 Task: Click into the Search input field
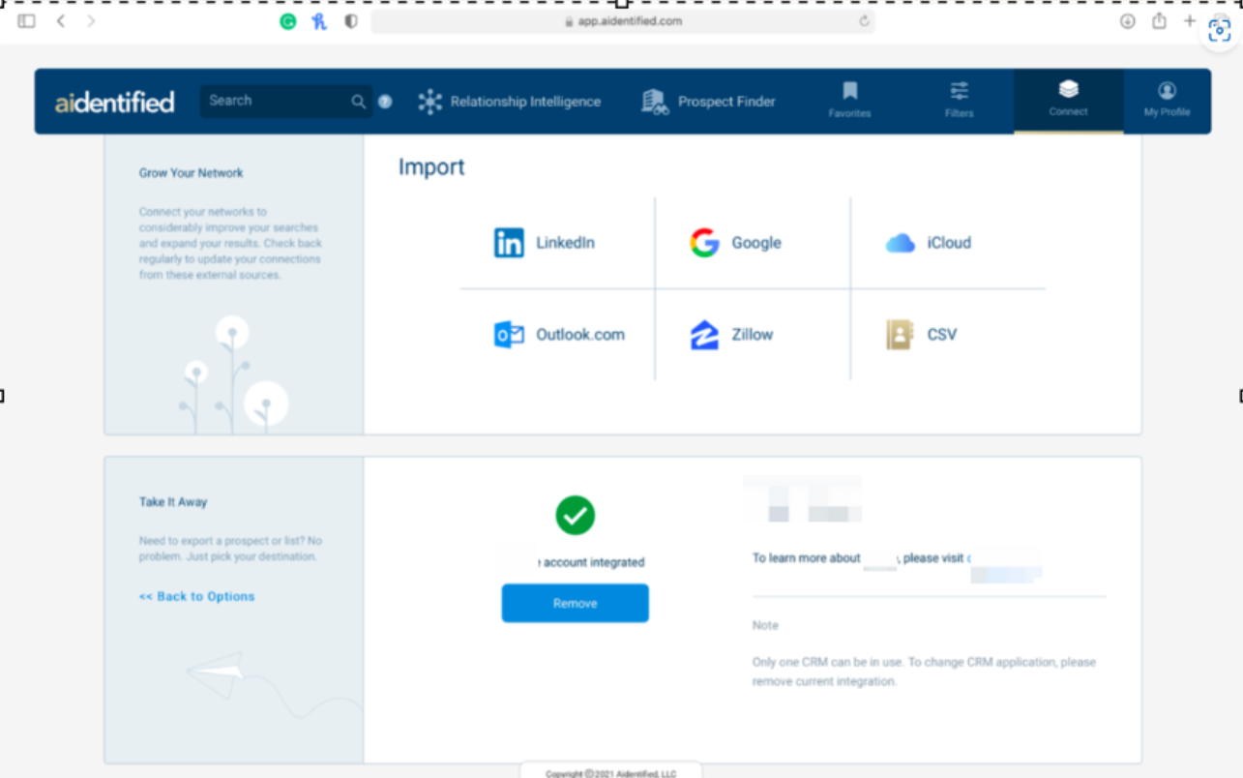point(276,101)
